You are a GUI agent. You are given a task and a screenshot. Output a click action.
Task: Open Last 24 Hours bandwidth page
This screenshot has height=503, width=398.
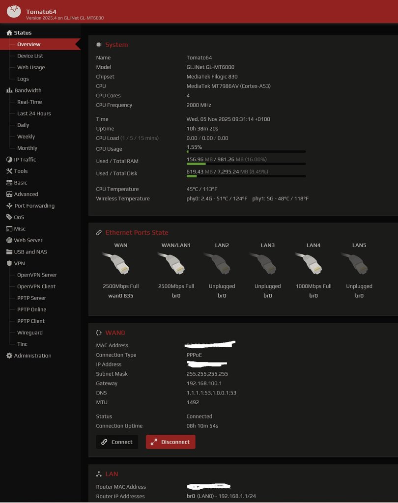pyautogui.click(x=34, y=113)
